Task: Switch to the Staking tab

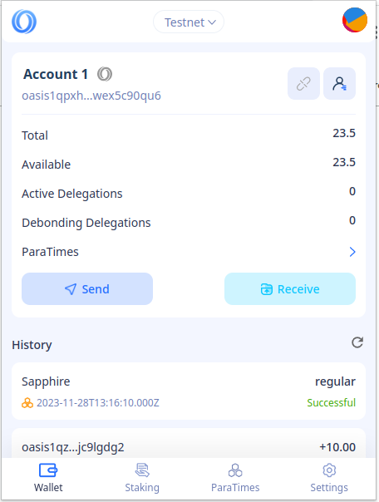Action: click(x=142, y=478)
